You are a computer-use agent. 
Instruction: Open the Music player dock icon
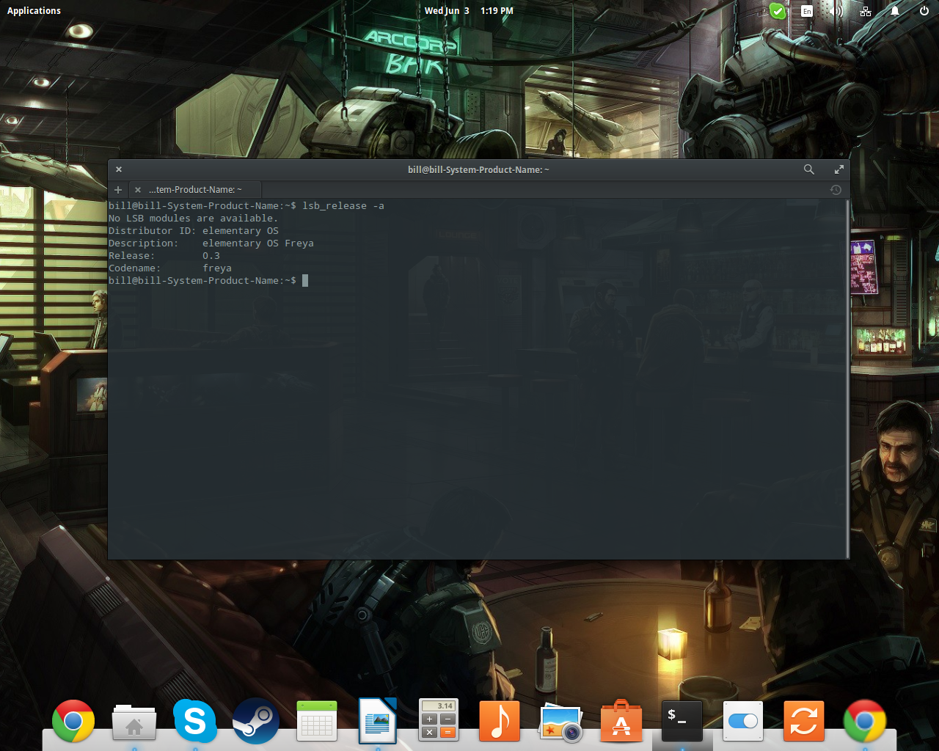pyautogui.click(x=500, y=722)
